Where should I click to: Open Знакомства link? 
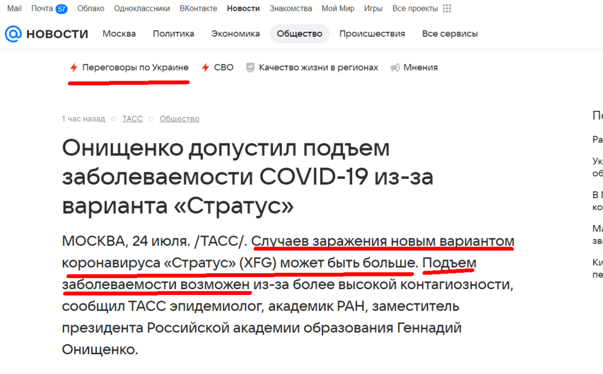(291, 8)
